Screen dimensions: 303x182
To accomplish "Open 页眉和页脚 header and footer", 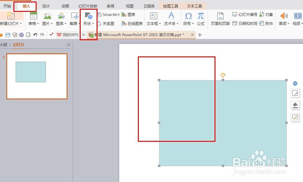I will (220, 19).
